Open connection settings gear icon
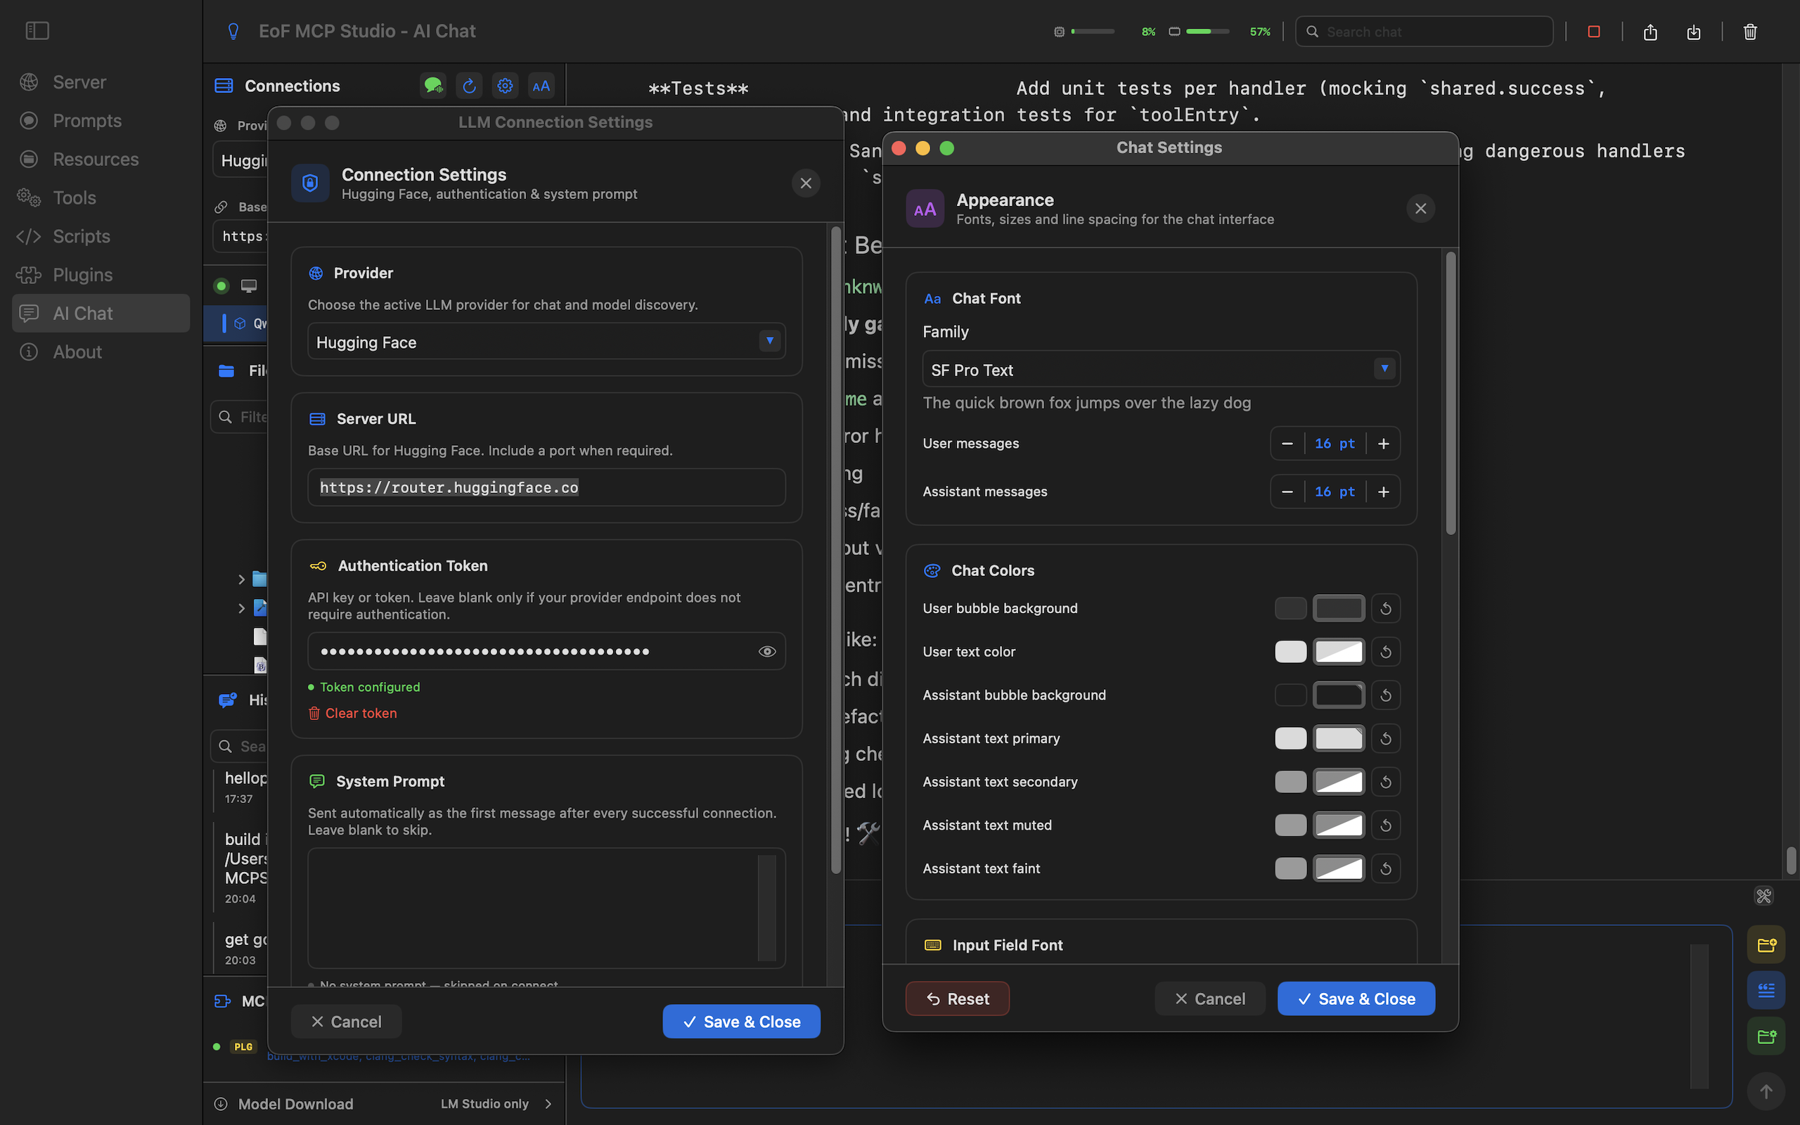 505,86
